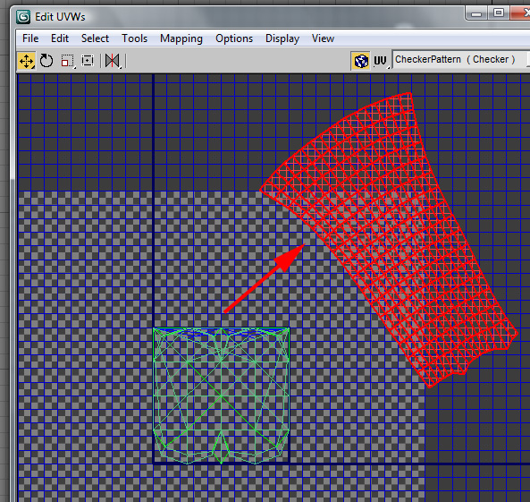Open the View menu

coord(323,38)
